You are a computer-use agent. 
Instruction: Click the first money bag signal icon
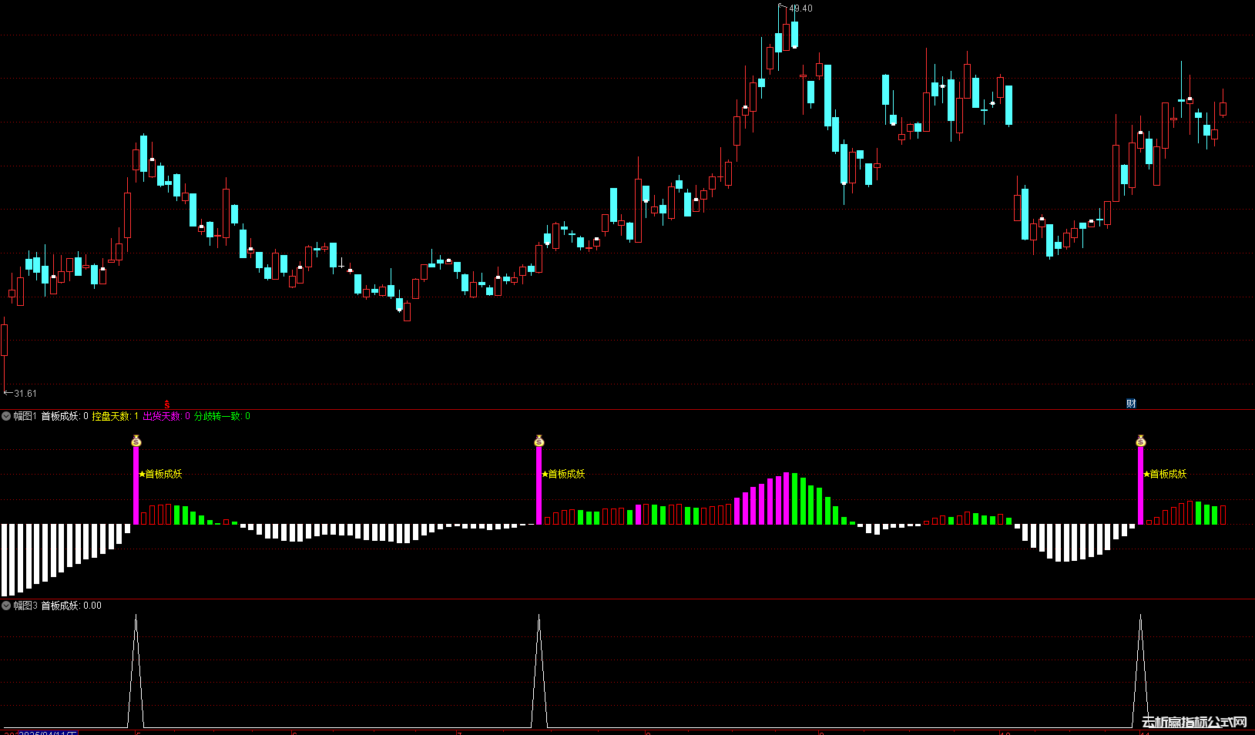click(136, 441)
